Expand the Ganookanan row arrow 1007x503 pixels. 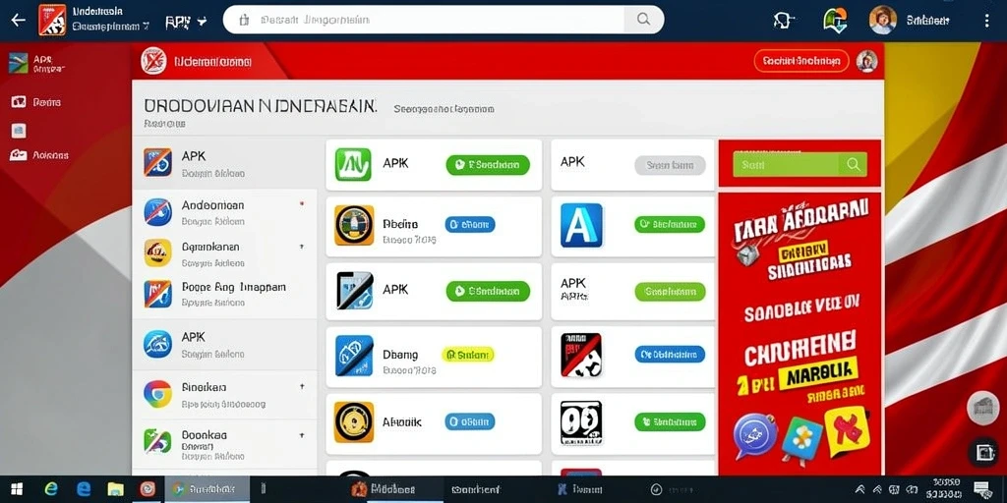(x=302, y=246)
